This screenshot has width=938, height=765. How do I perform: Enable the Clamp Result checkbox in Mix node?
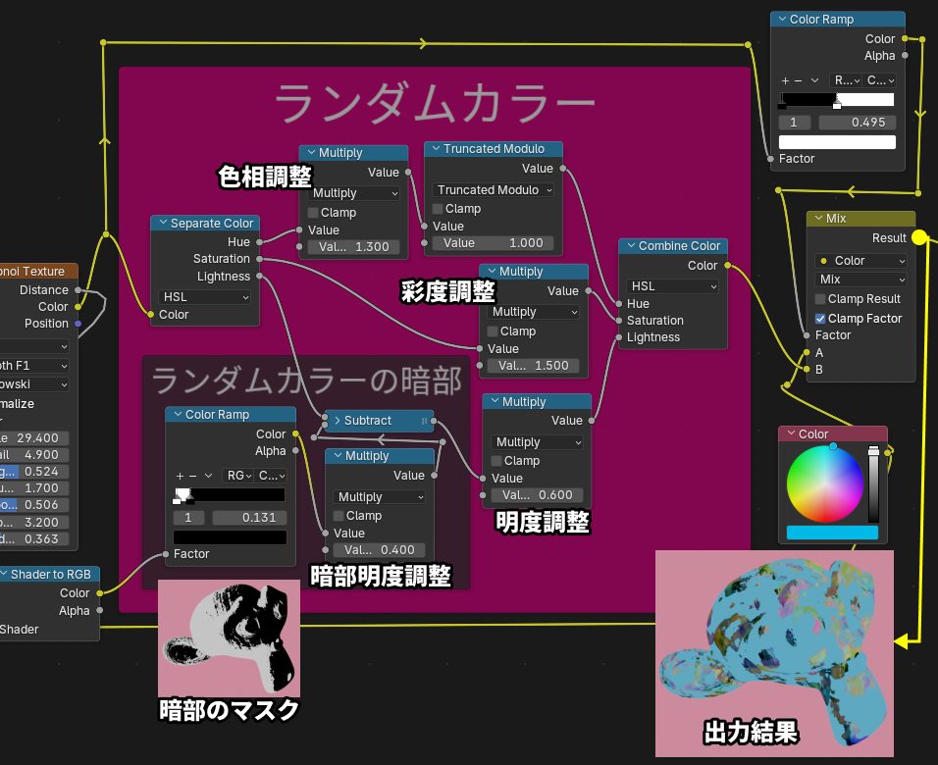pyautogui.click(x=820, y=299)
